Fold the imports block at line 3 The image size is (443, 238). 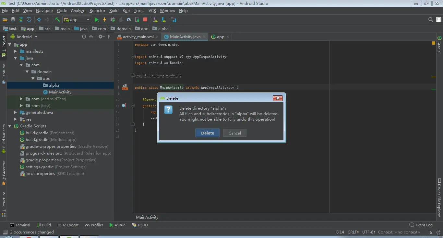(x=133, y=57)
